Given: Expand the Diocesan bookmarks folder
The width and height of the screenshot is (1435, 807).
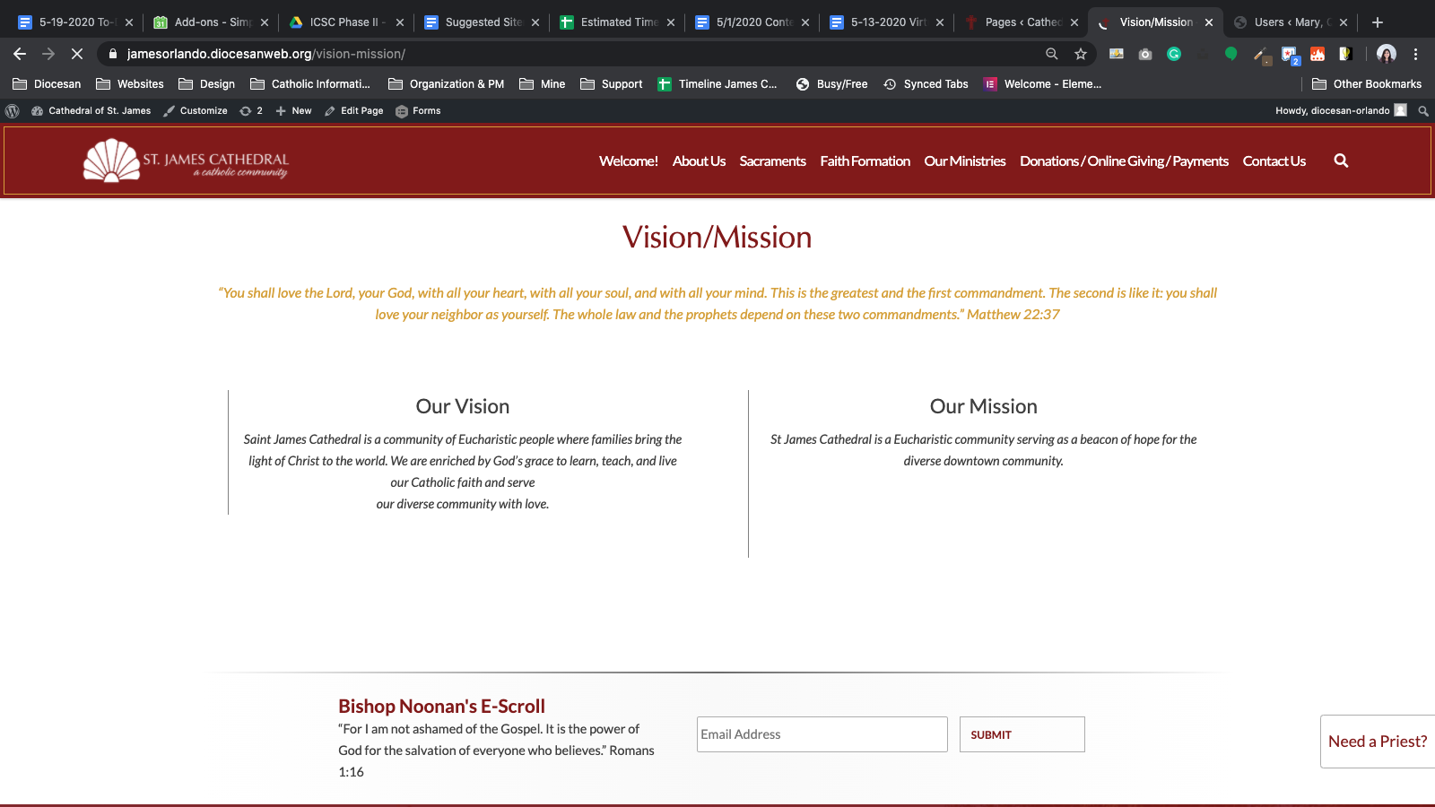Looking at the screenshot, I should point(47,84).
